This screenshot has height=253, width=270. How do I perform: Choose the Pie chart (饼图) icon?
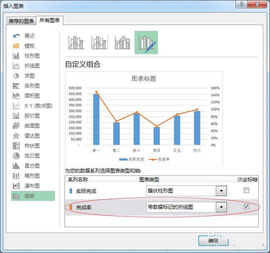pyautogui.click(x=16, y=76)
